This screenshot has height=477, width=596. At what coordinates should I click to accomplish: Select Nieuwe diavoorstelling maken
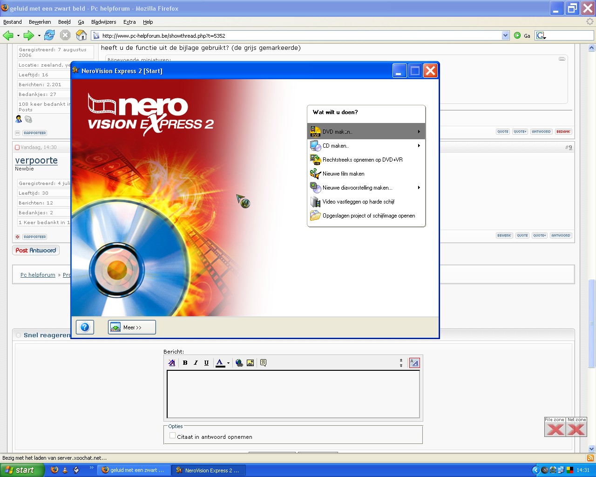click(366, 188)
